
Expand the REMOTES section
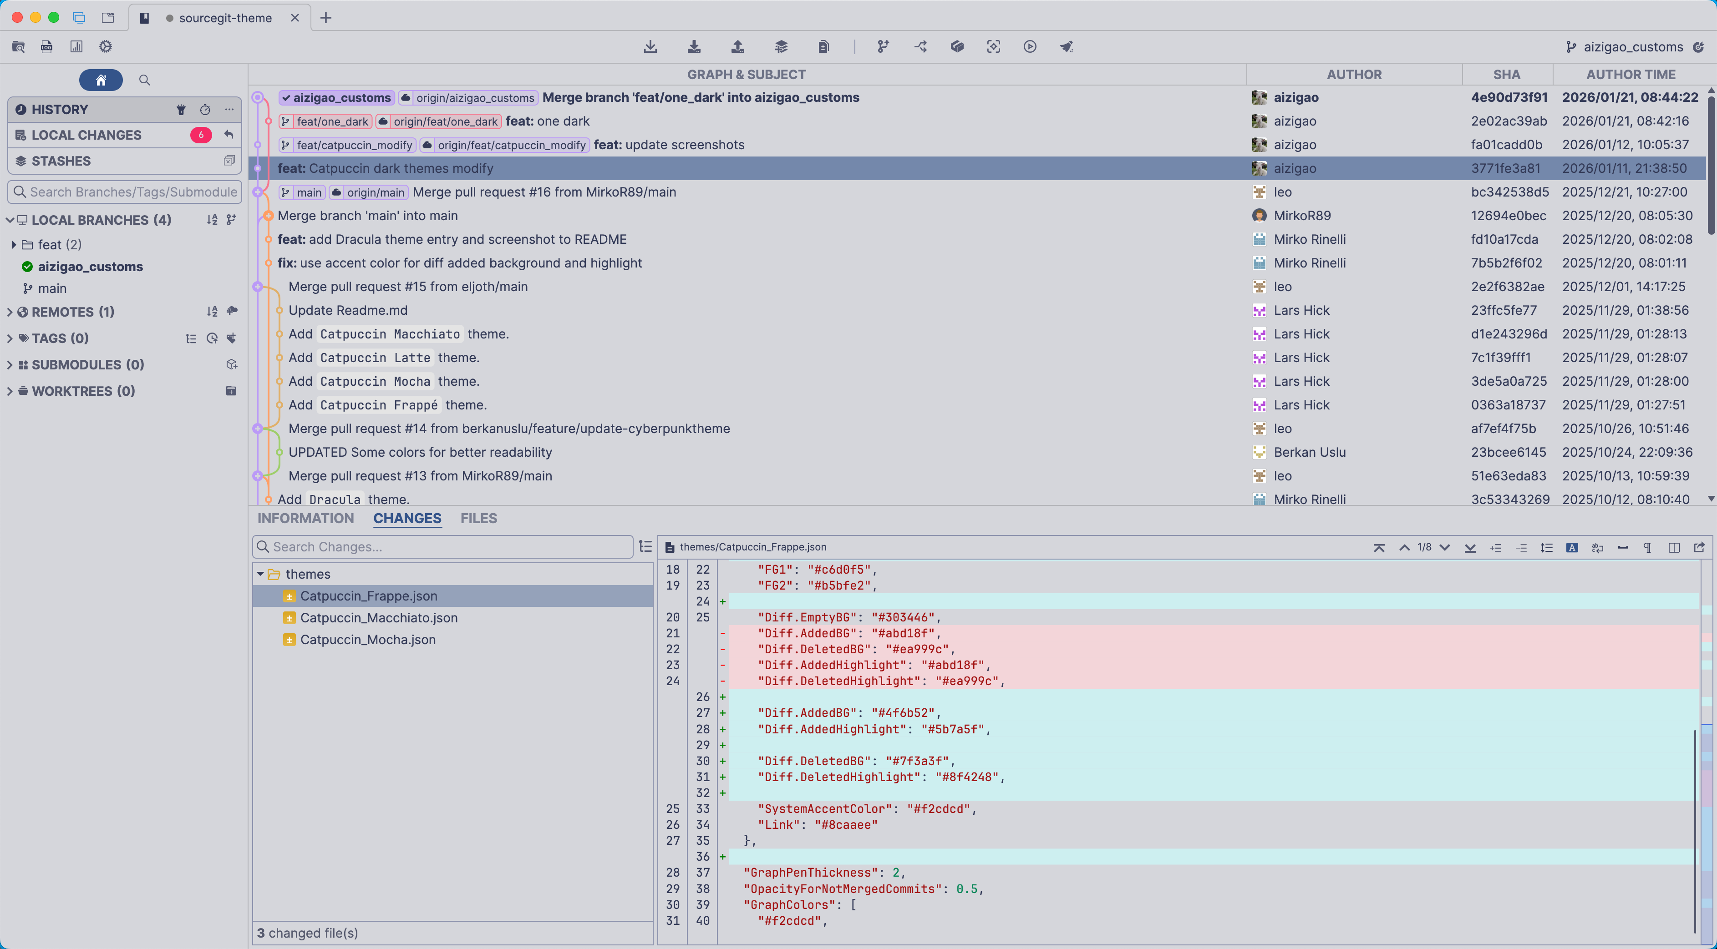9,312
